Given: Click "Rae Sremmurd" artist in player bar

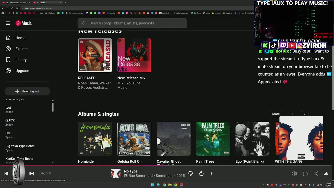Looking at the screenshot, I should tap(140, 176).
